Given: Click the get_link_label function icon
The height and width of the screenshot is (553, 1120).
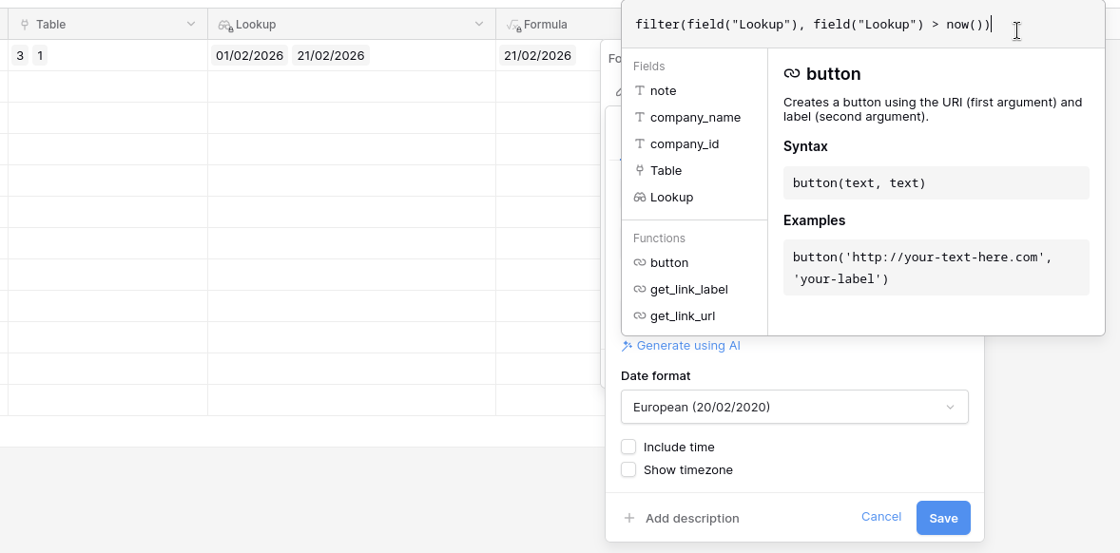Looking at the screenshot, I should coord(640,290).
